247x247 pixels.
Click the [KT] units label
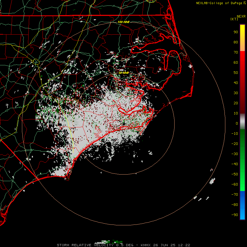(x=234, y=19)
